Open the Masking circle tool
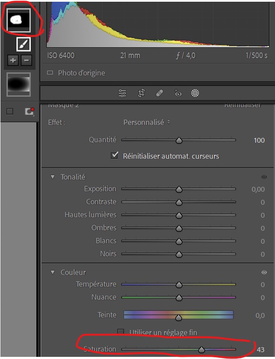 pyautogui.click(x=195, y=93)
